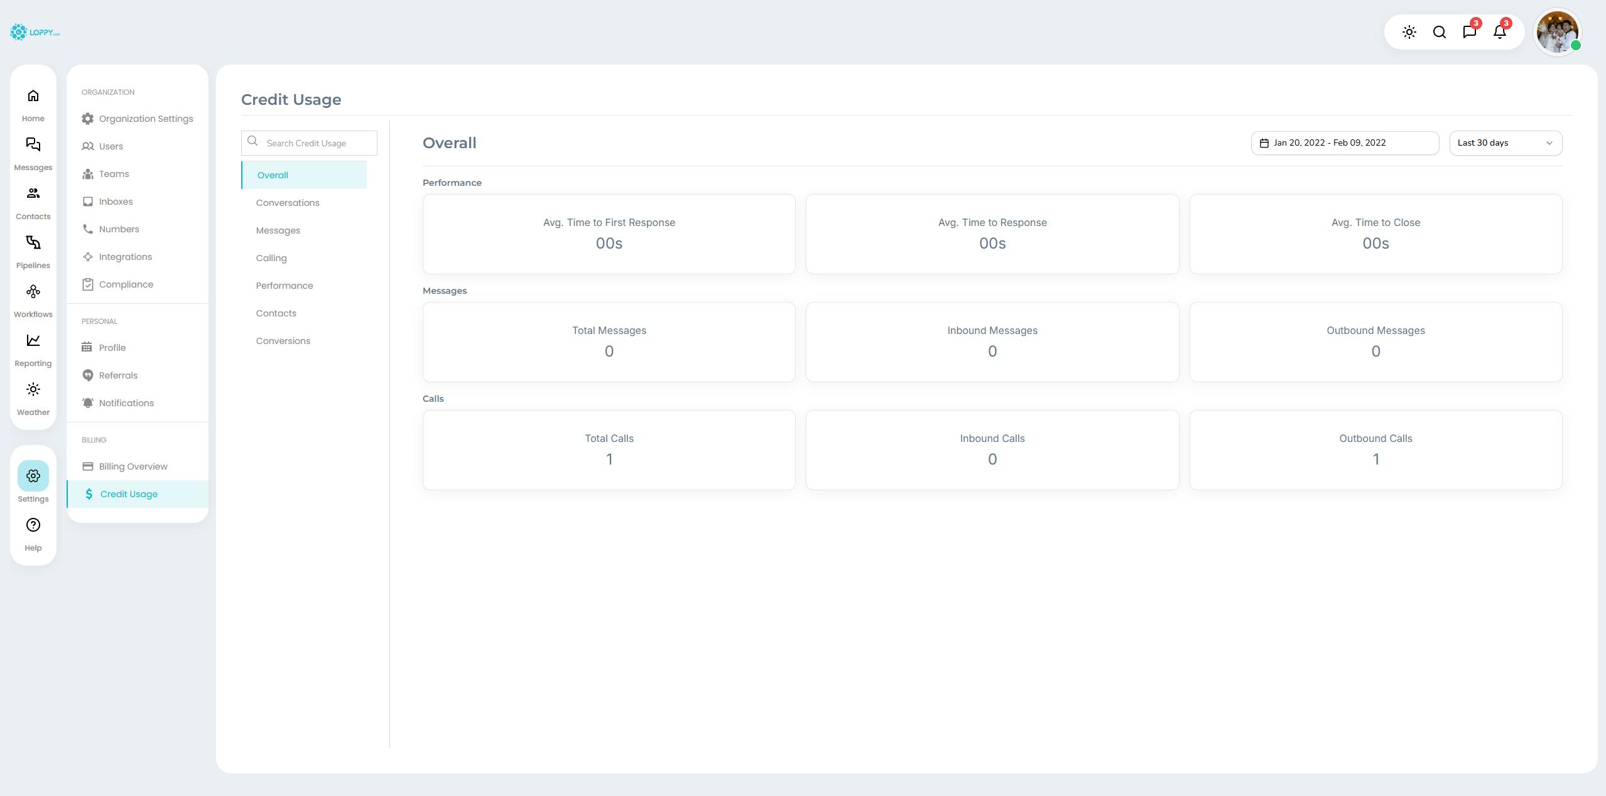Click the Search Credit Usage field
This screenshot has width=1606, height=796.
coord(317,143)
